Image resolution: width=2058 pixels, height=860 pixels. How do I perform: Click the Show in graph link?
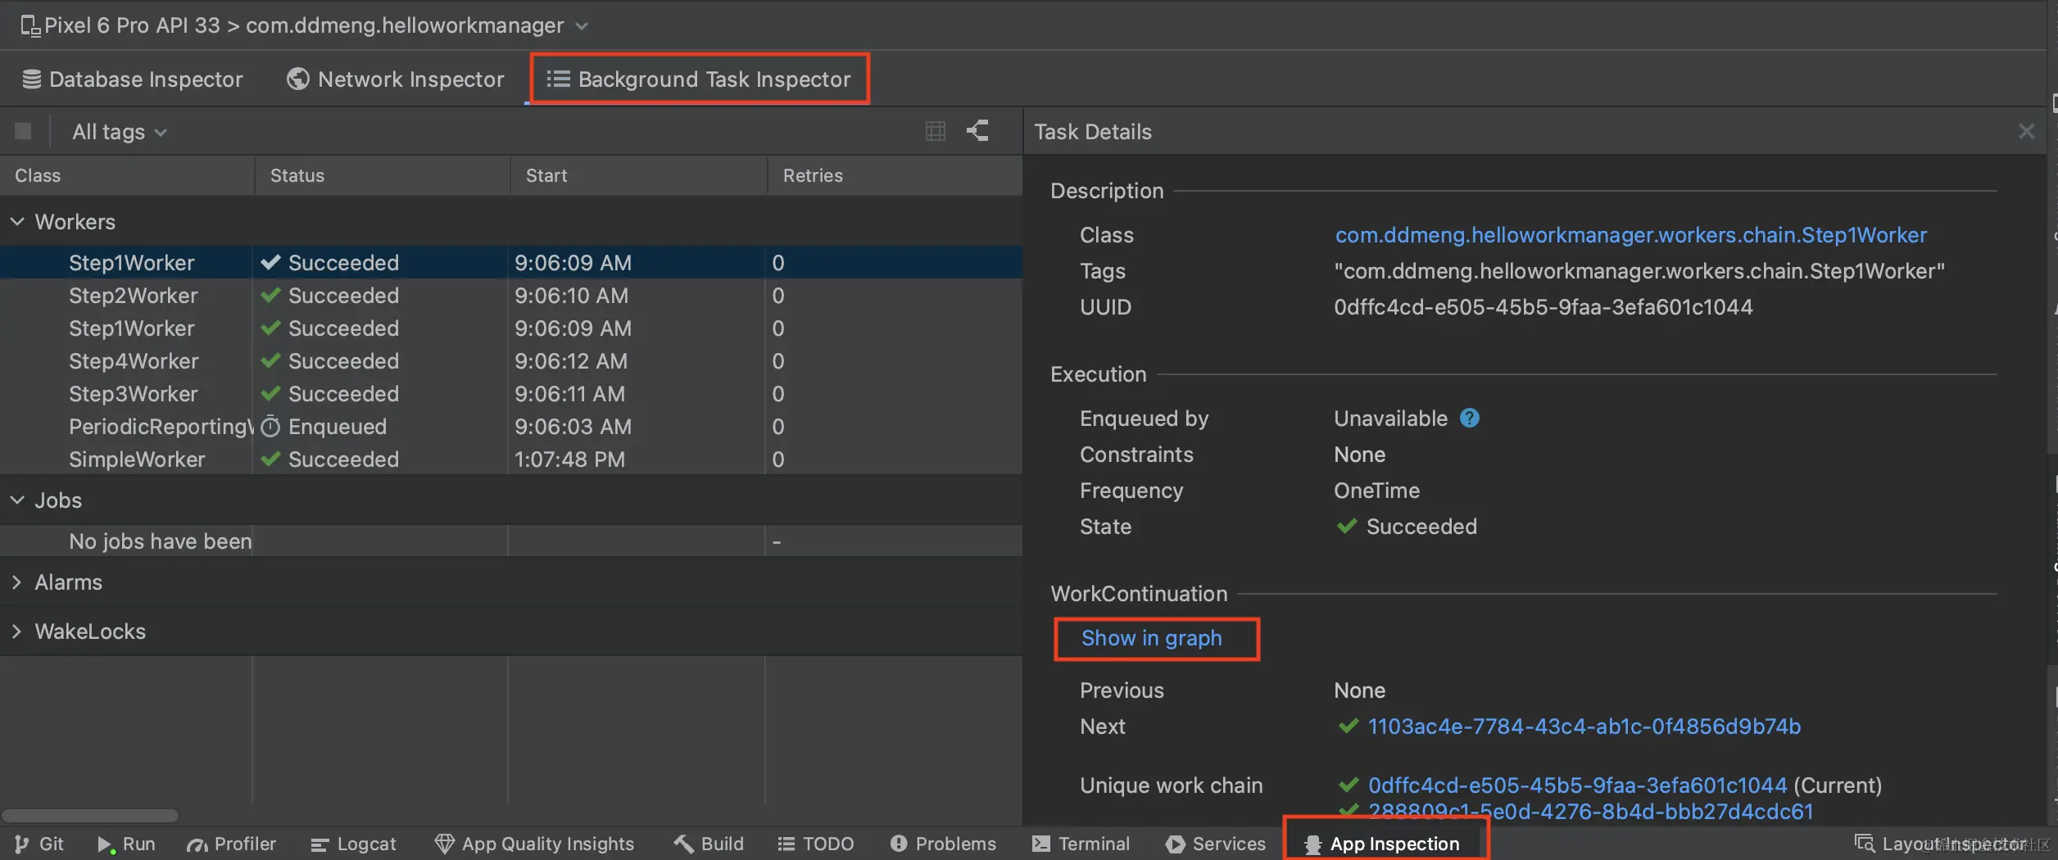coord(1151,638)
